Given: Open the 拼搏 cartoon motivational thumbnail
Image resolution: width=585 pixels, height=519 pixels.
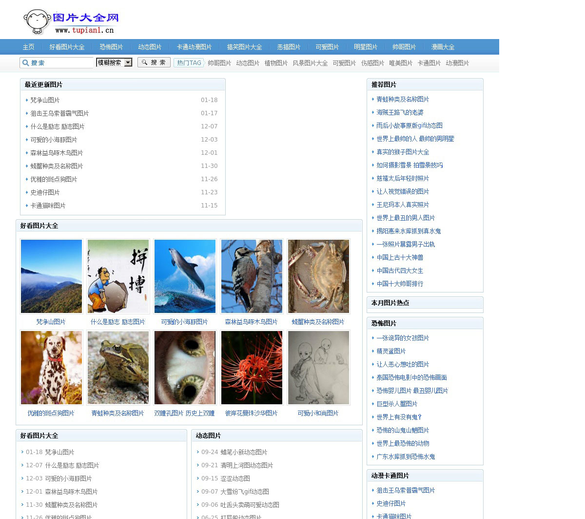Looking at the screenshot, I should (118, 276).
